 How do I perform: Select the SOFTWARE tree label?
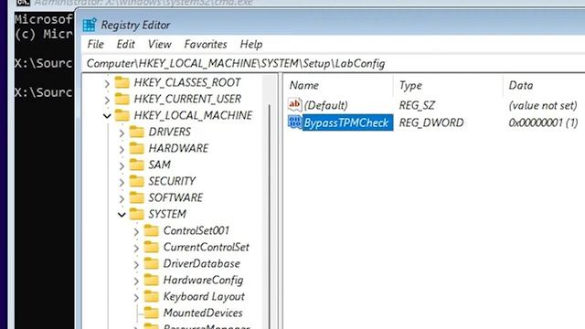click(175, 197)
